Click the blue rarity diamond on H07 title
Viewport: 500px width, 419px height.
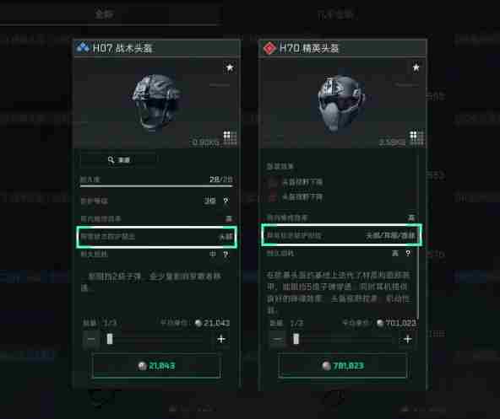[83, 48]
